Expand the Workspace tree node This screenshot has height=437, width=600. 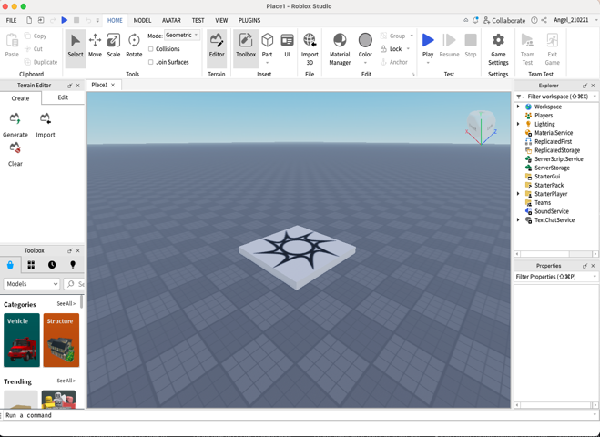click(519, 107)
